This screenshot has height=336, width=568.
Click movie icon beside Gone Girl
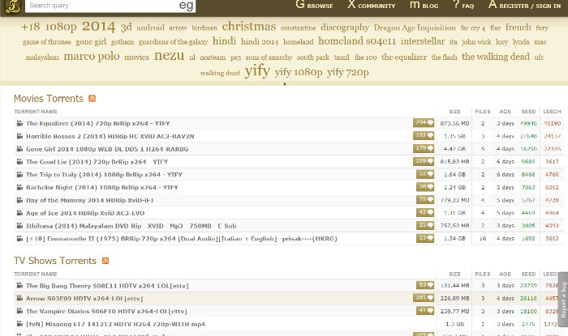[x=19, y=149]
